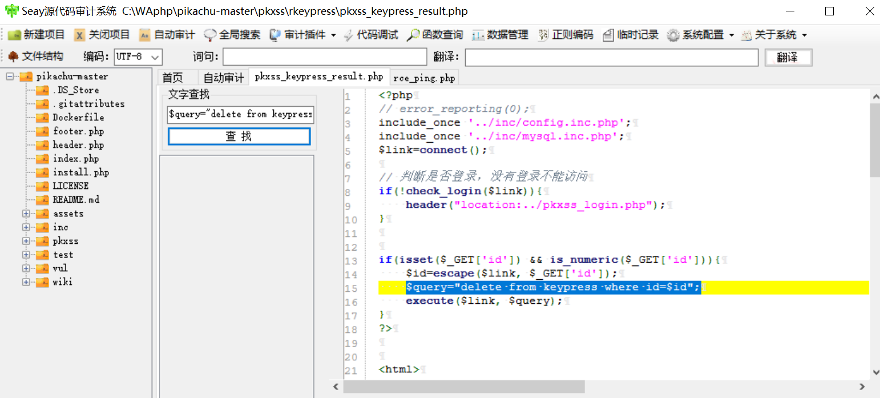Focus the 词句 input field

tap(325, 57)
